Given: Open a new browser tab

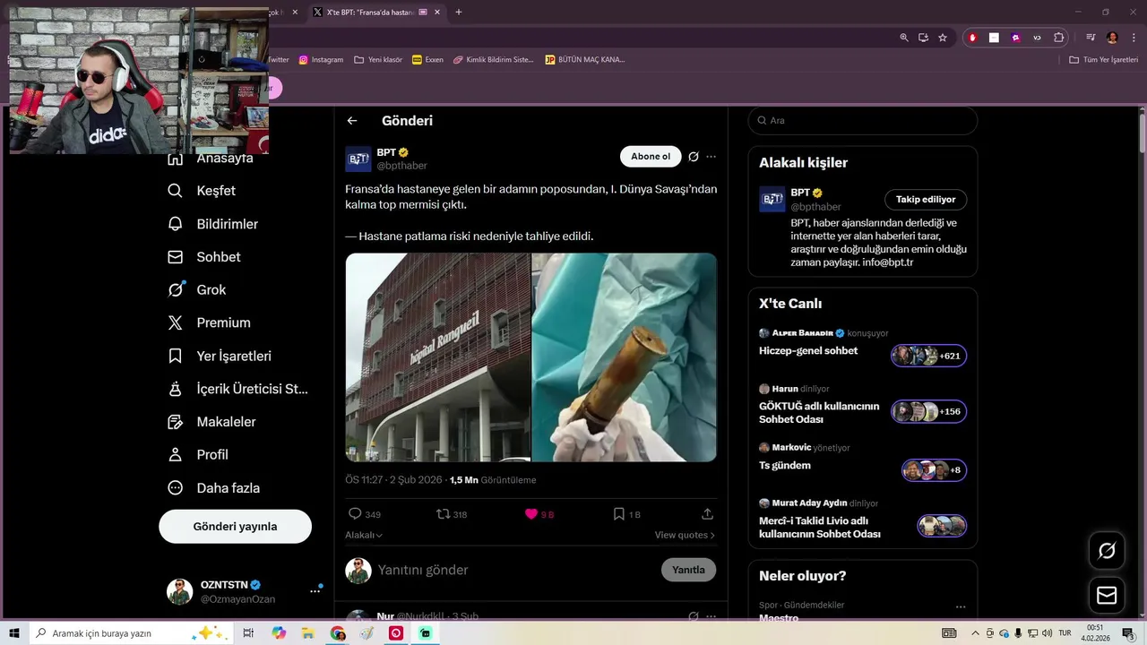Looking at the screenshot, I should point(459,13).
